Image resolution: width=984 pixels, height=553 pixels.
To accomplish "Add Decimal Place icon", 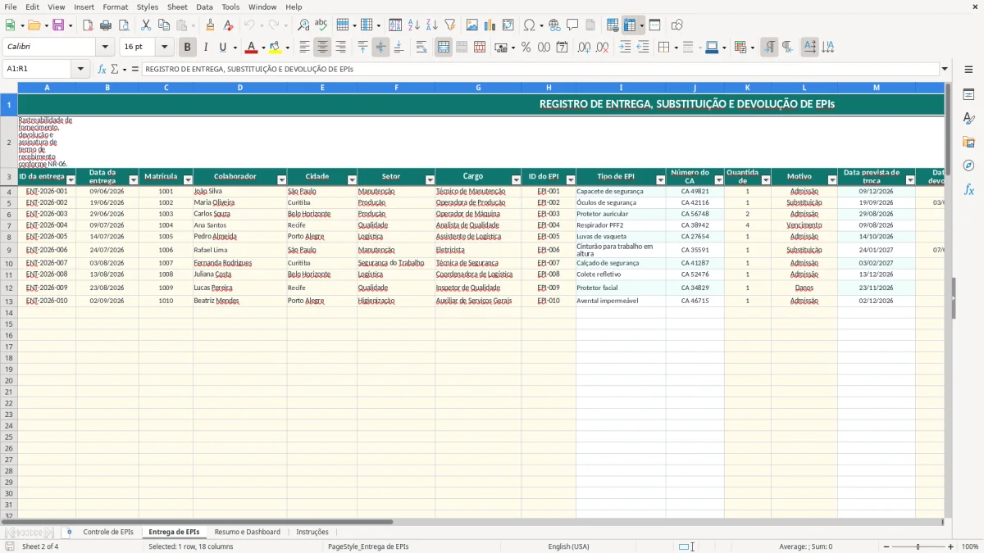I will click(x=584, y=48).
